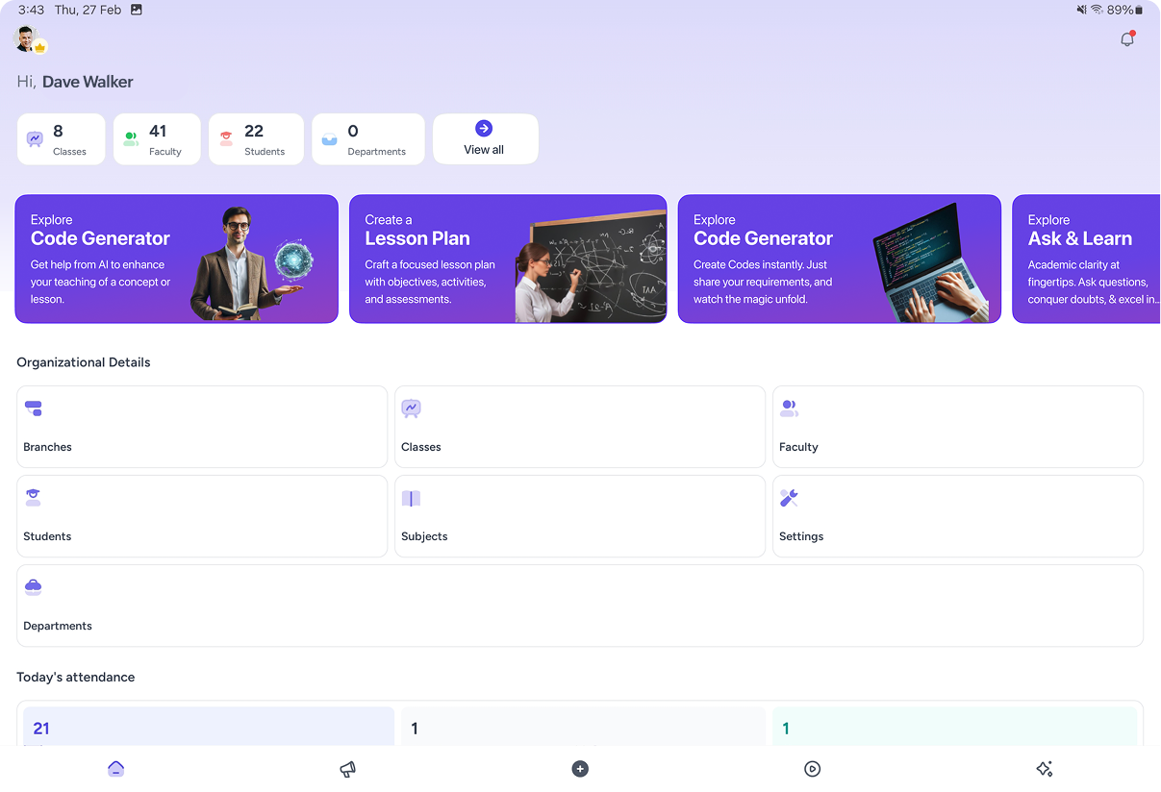This screenshot has width=1161, height=792.
Task: Click the Classes stat card icon
Action: click(35, 138)
